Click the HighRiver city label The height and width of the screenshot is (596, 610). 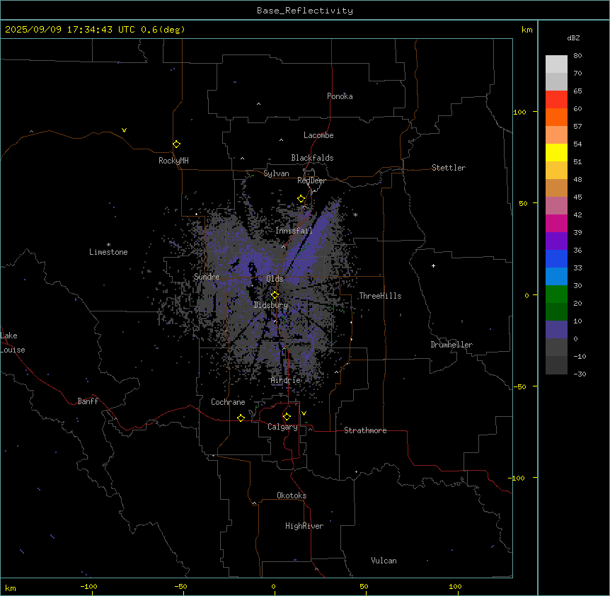304,526
